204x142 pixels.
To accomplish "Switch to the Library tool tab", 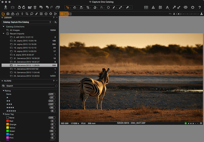I will point(3,14).
